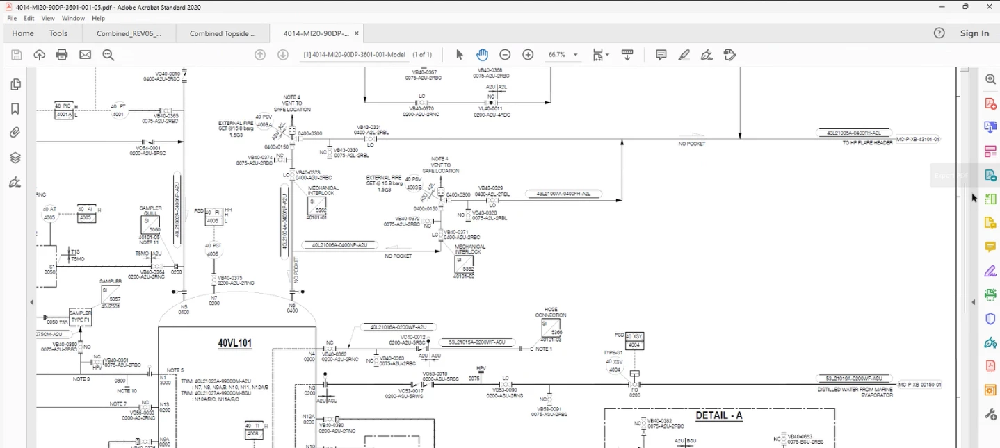Open the blue Combine Files tool
Viewport: 1000px width, 448px height.
990,127
